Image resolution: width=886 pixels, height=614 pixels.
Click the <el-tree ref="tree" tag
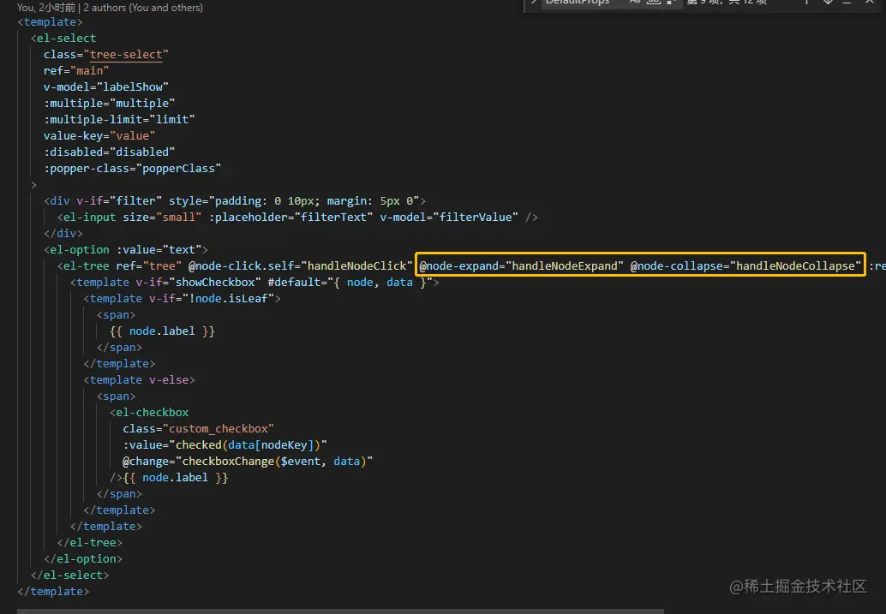[x=119, y=266]
